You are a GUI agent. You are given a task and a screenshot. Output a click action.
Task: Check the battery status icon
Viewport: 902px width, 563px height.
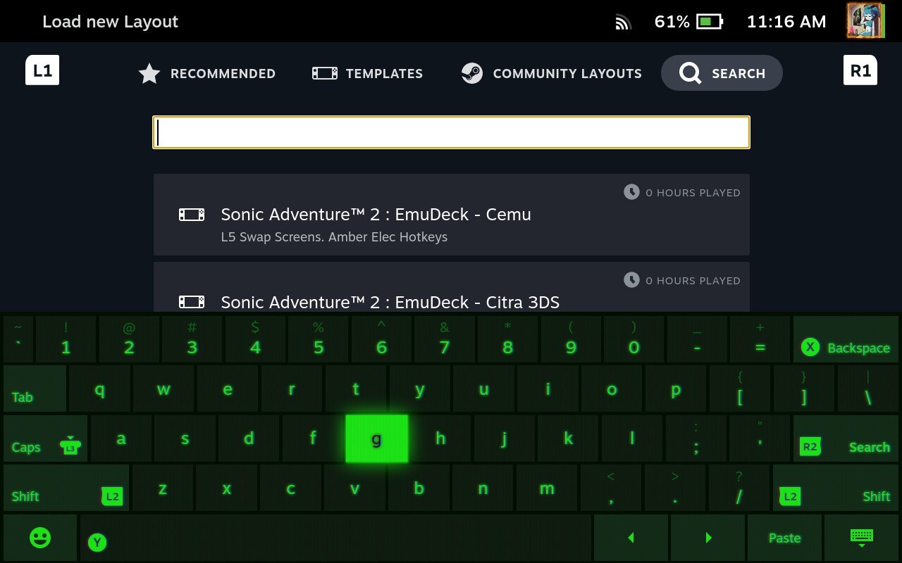[709, 22]
